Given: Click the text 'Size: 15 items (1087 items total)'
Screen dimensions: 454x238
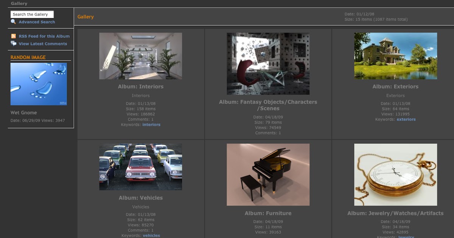Looking at the screenshot, I should [376, 19].
